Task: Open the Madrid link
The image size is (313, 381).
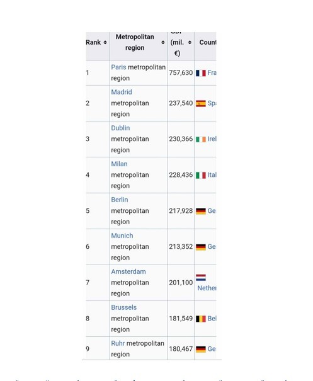Action: [x=122, y=92]
